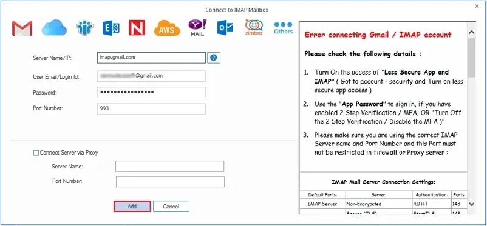Click the Add button

click(132, 207)
